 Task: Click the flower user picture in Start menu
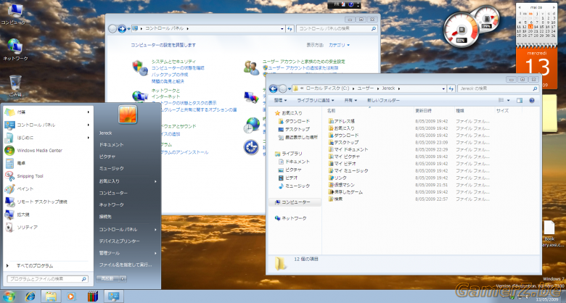(x=128, y=115)
